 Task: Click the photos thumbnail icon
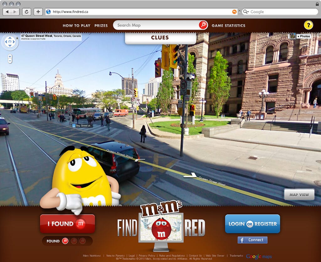[x=292, y=36]
